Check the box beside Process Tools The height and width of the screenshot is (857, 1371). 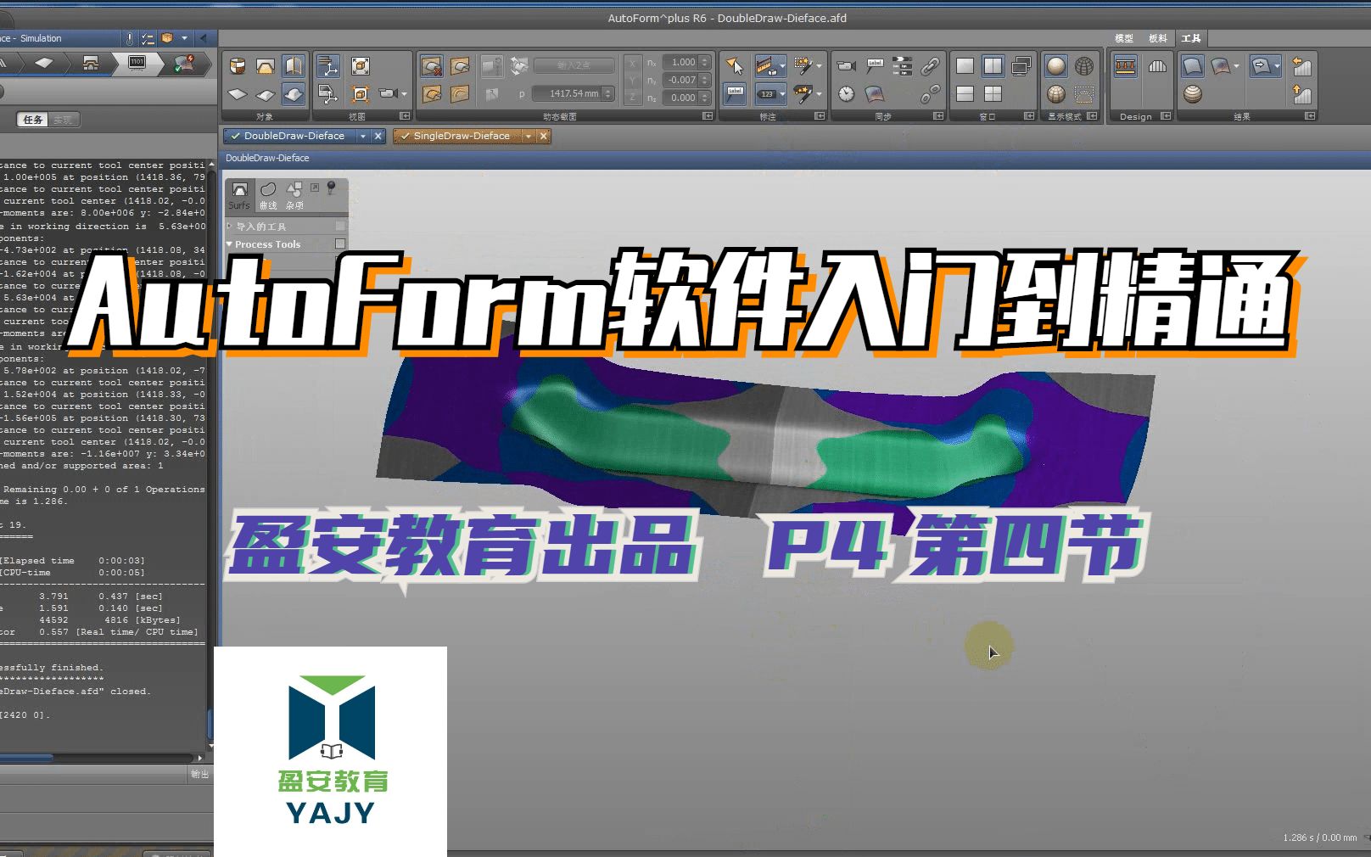(x=341, y=244)
